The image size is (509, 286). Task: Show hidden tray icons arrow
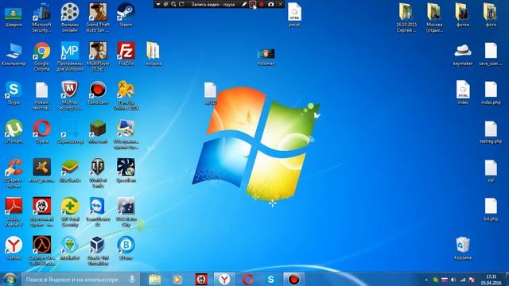(426, 280)
